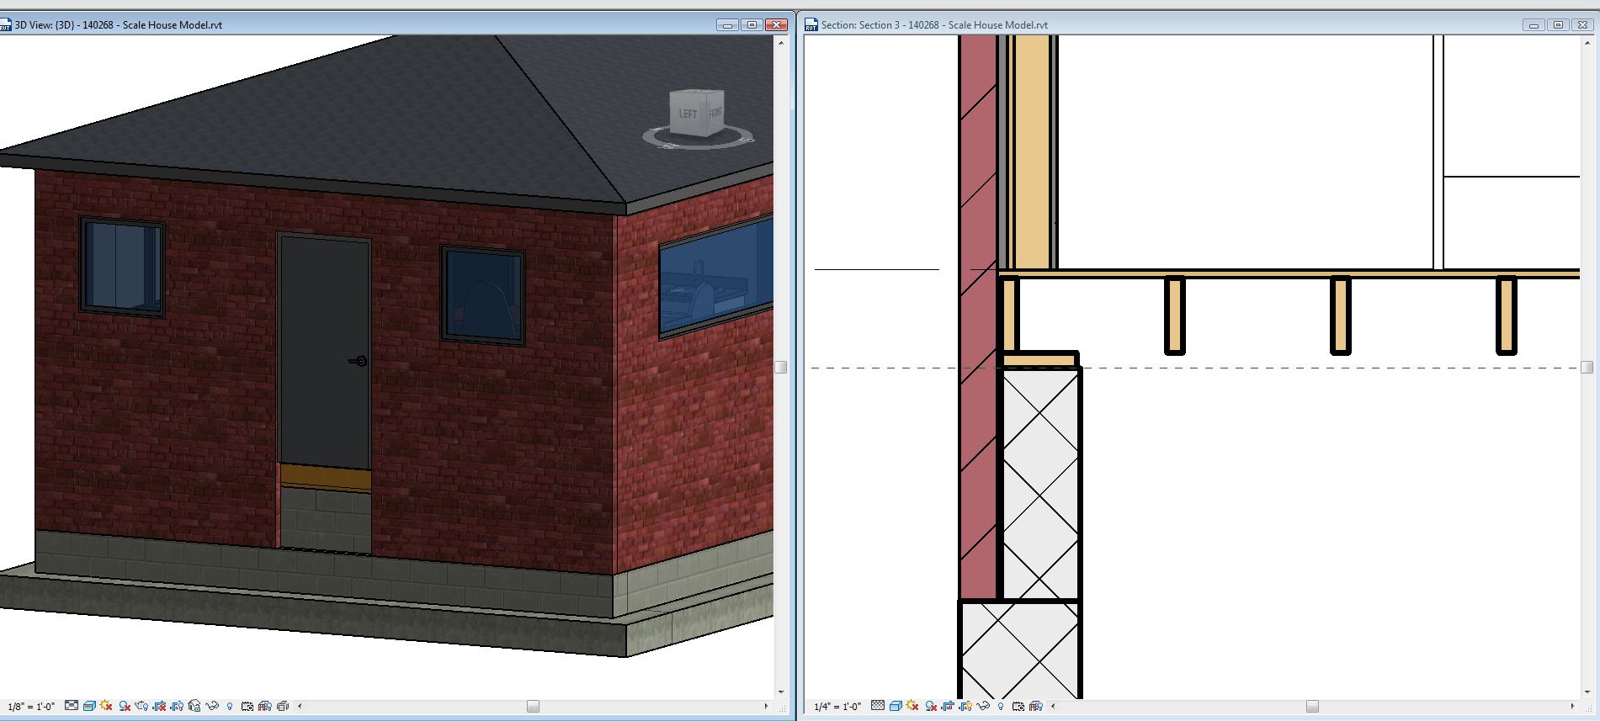Minimize the Section 3 window

tap(1534, 25)
